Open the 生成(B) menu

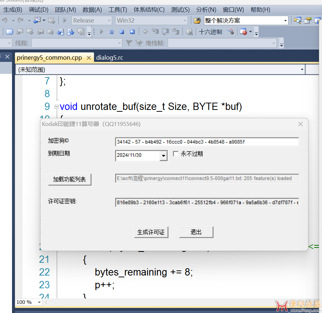(x=13, y=10)
